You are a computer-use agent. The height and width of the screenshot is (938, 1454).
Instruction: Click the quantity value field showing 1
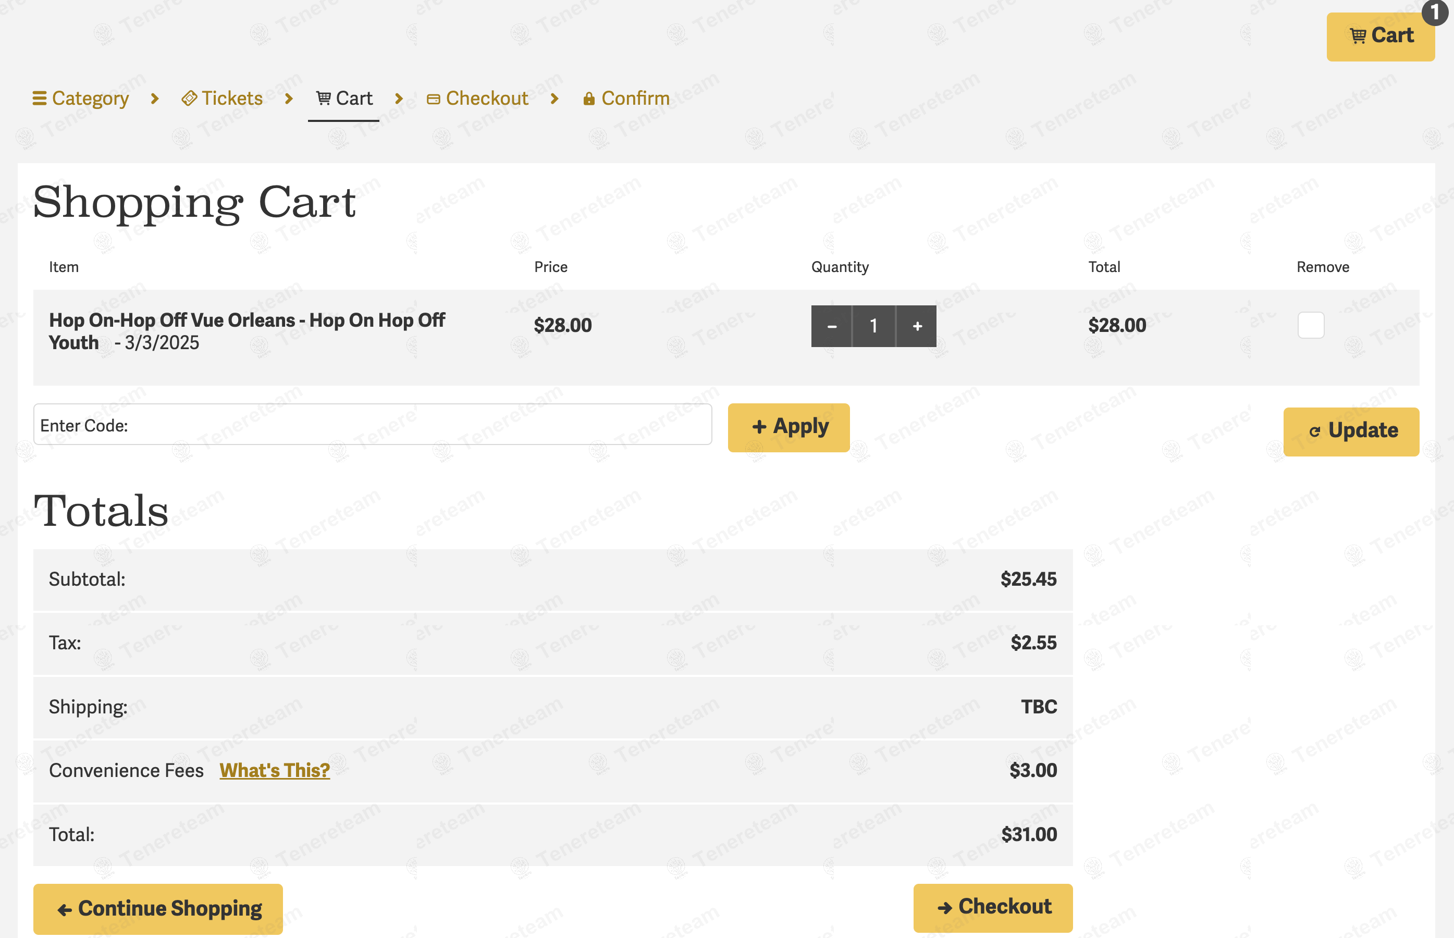point(873,326)
